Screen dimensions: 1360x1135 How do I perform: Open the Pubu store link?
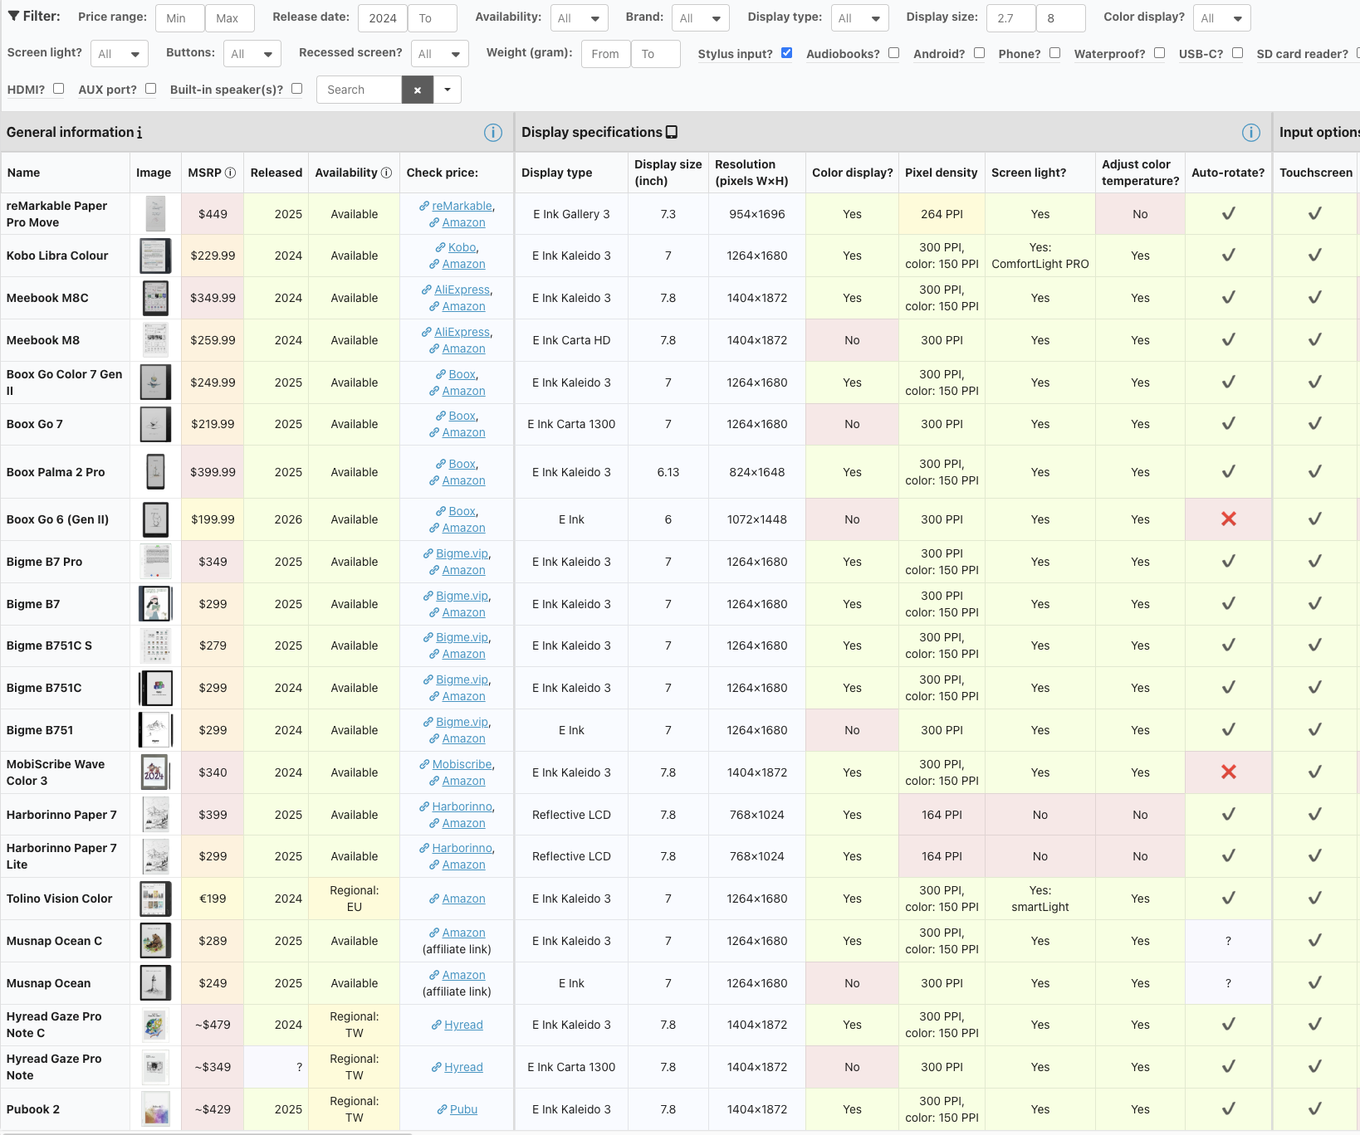click(463, 1109)
